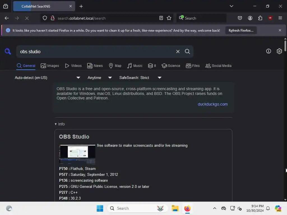This screenshot has width=287, height=215.
Task: Open File Explorer from the taskbar
Action: pyautogui.click(x=175, y=208)
